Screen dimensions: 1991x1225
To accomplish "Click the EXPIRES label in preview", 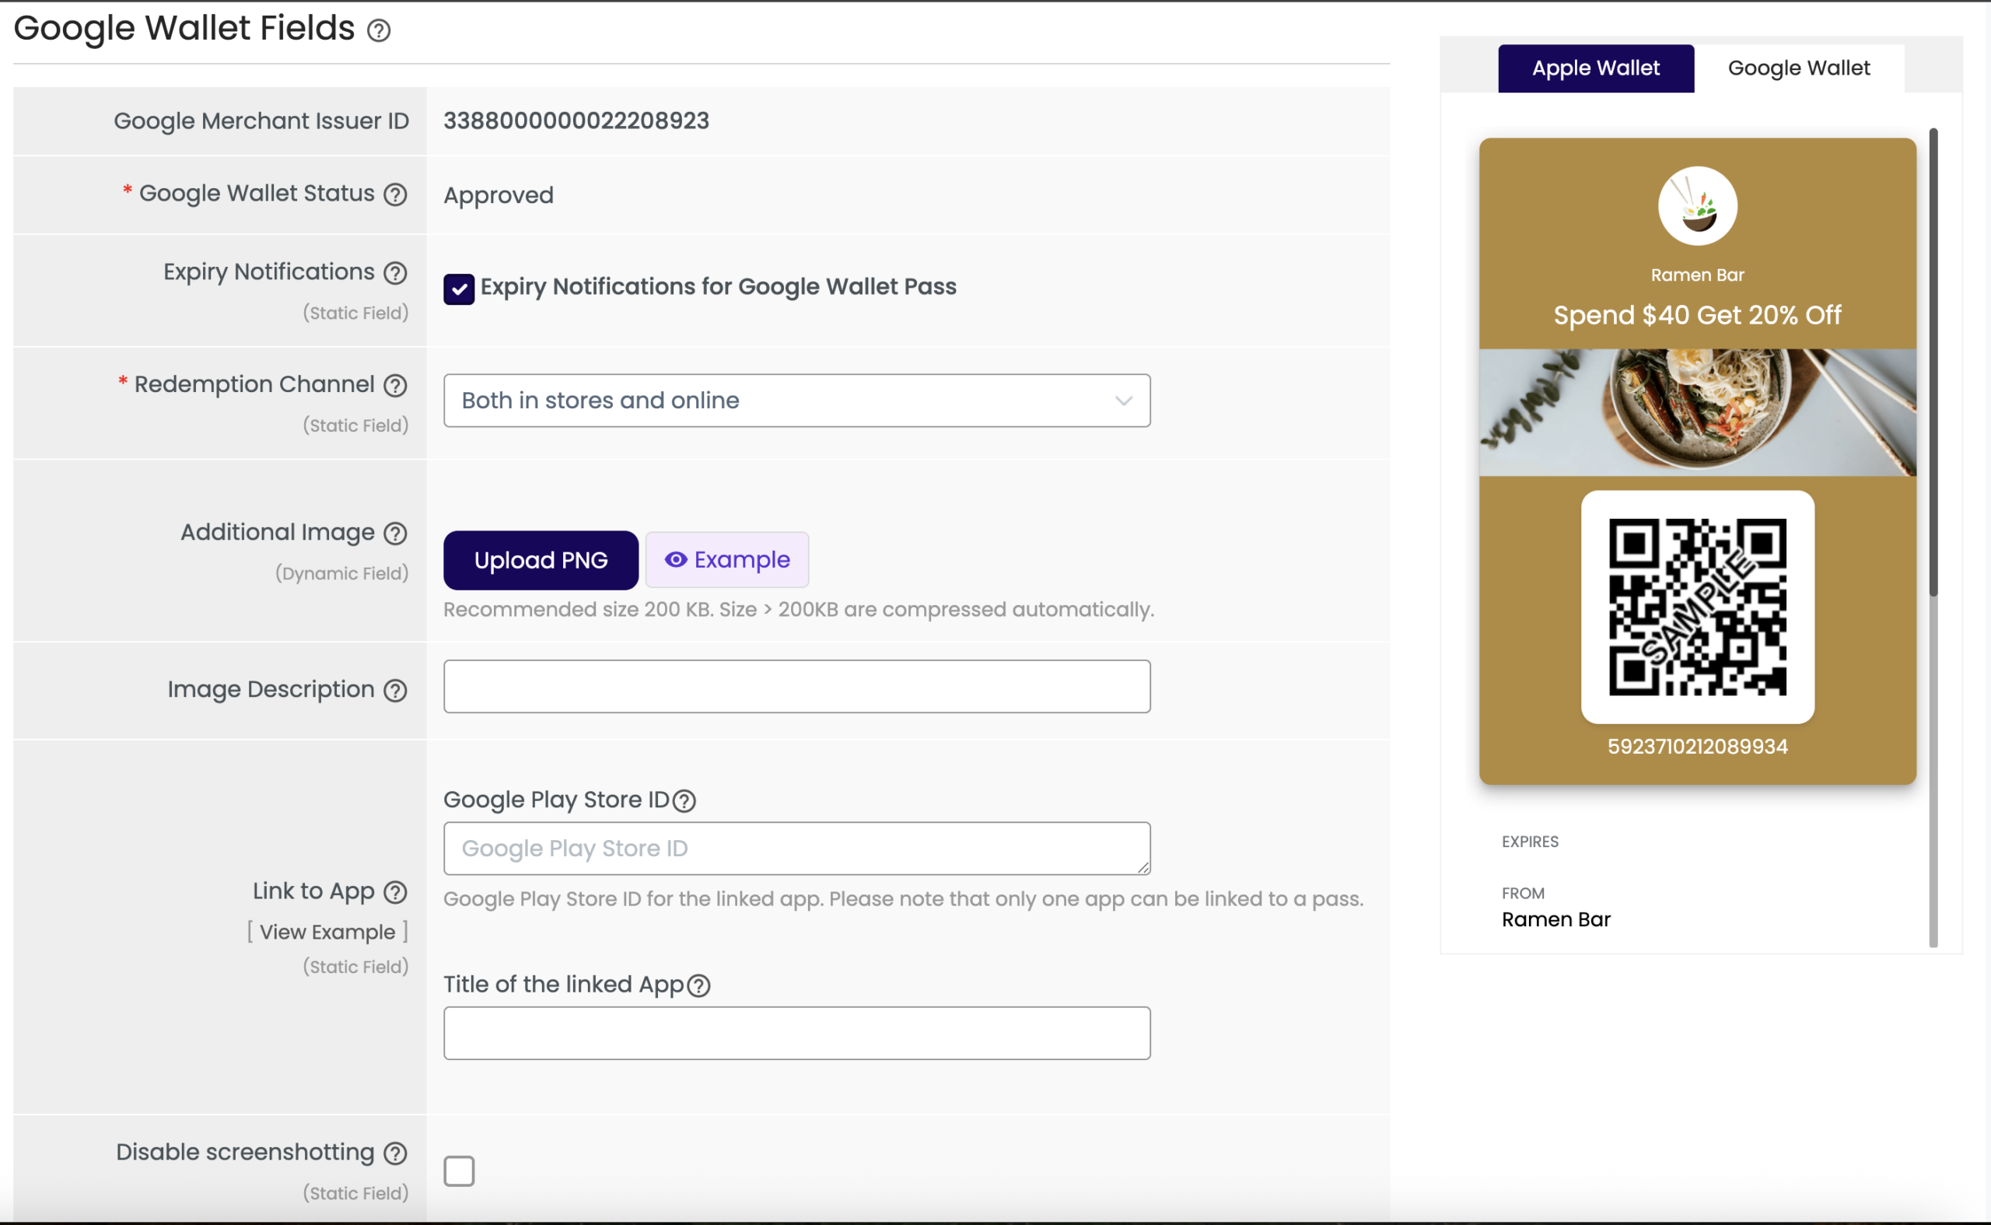I will tap(1530, 842).
